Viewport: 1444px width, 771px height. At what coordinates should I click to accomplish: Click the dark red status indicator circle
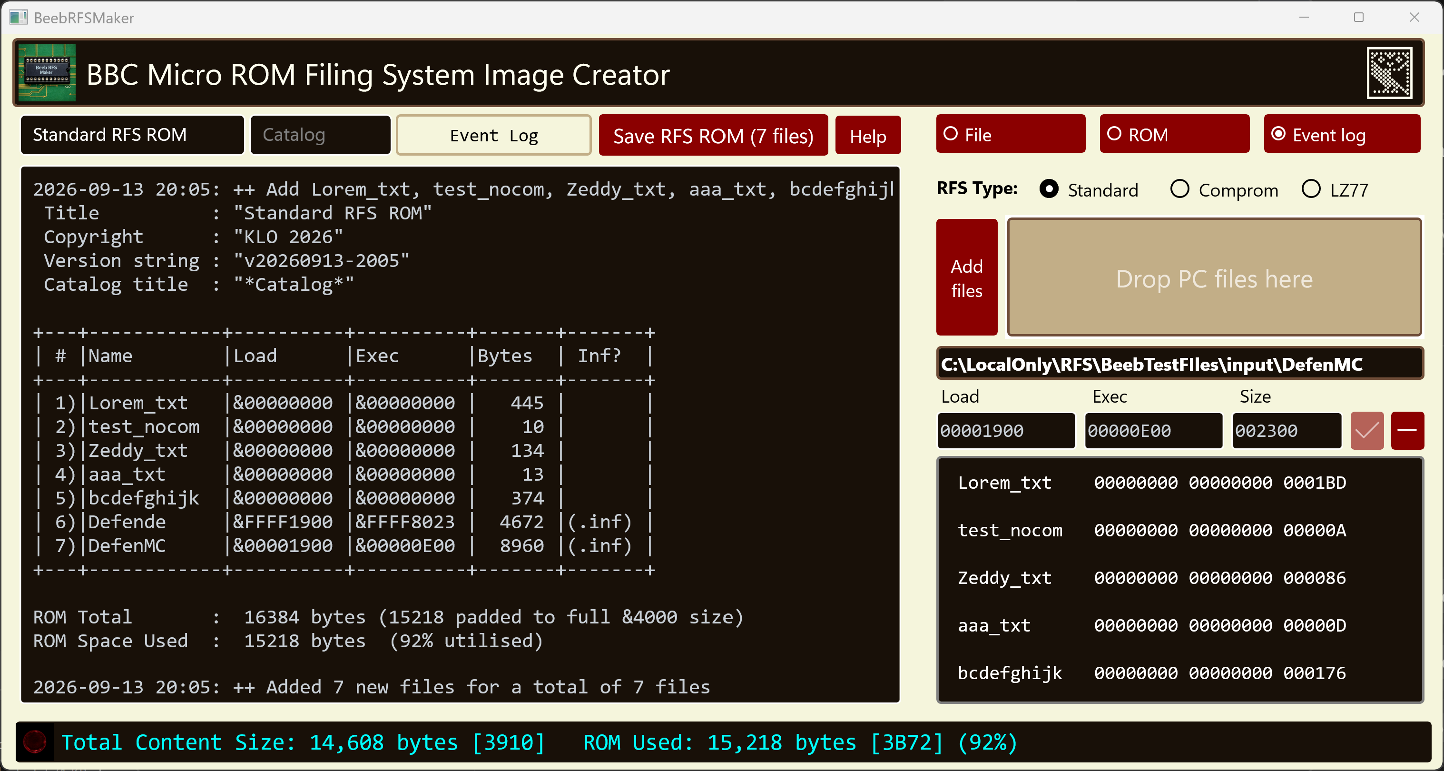(x=35, y=742)
